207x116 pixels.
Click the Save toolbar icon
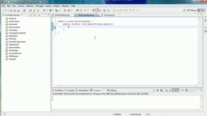tap(11, 10)
